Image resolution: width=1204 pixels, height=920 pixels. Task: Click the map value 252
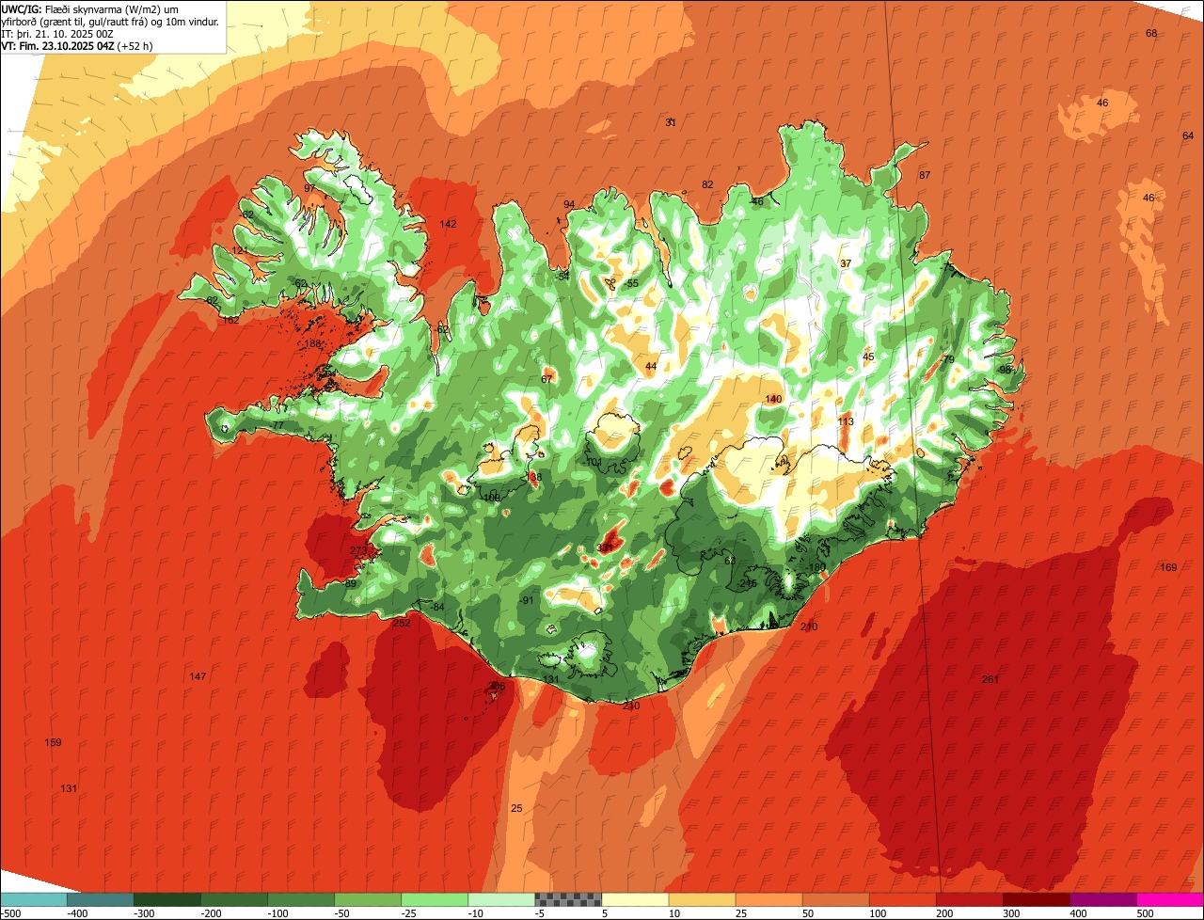(x=402, y=623)
